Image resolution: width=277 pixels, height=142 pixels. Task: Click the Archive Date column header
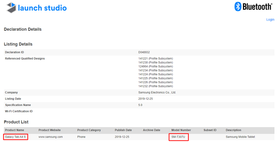tap(152, 130)
